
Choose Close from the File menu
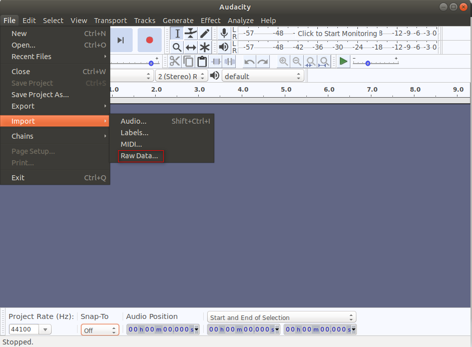55,72
